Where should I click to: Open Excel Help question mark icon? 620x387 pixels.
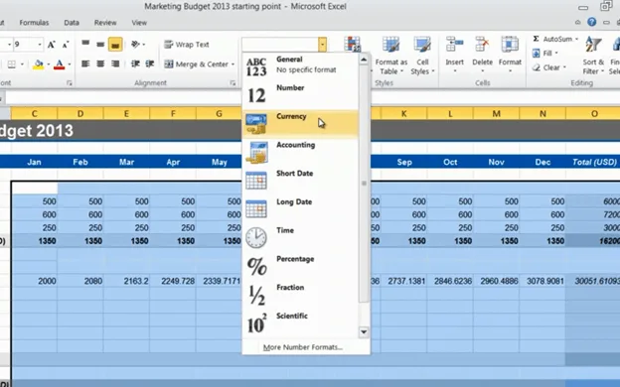(x=591, y=22)
